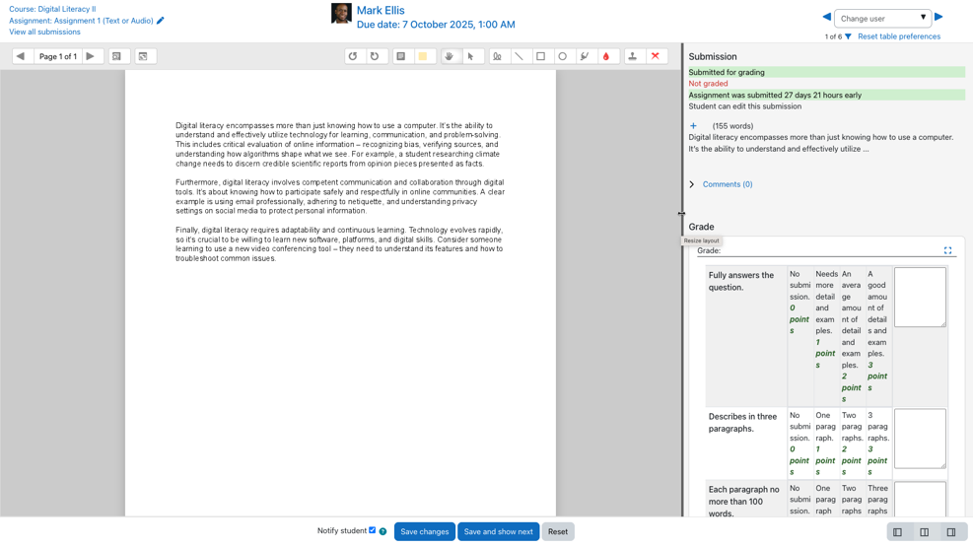Viewport: 973px width, 547px height.
Task: Go to next user with right arrow
Action: pos(938,18)
